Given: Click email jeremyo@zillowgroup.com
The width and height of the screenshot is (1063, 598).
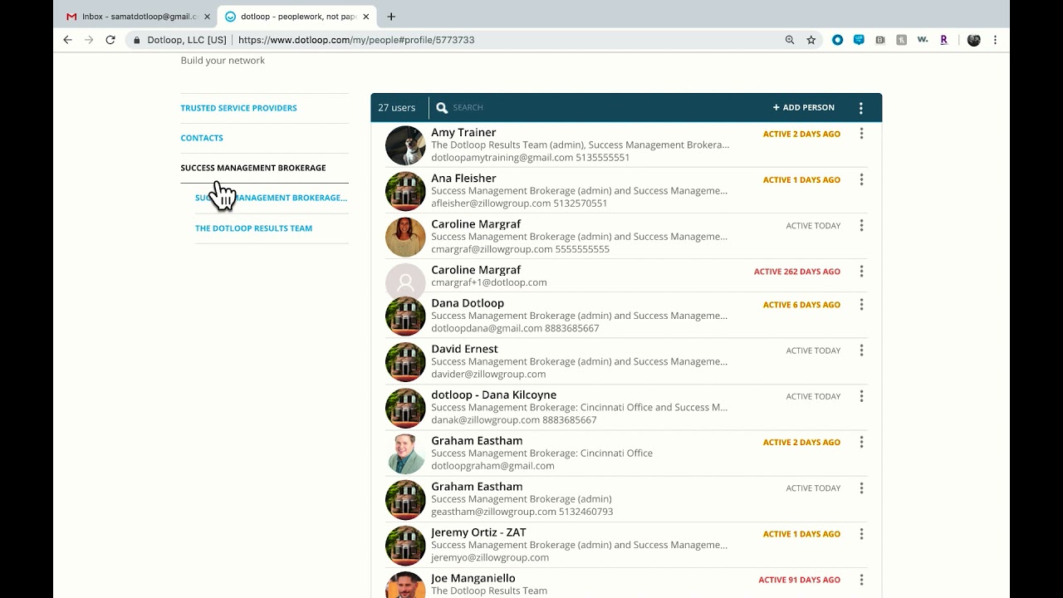Looking at the screenshot, I should [490, 558].
